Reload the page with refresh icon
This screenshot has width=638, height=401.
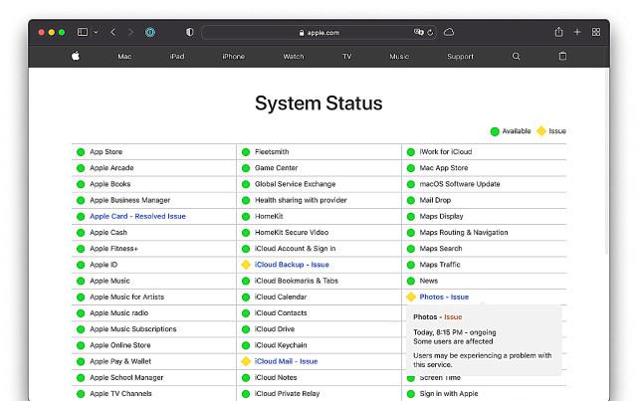tap(430, 33)
